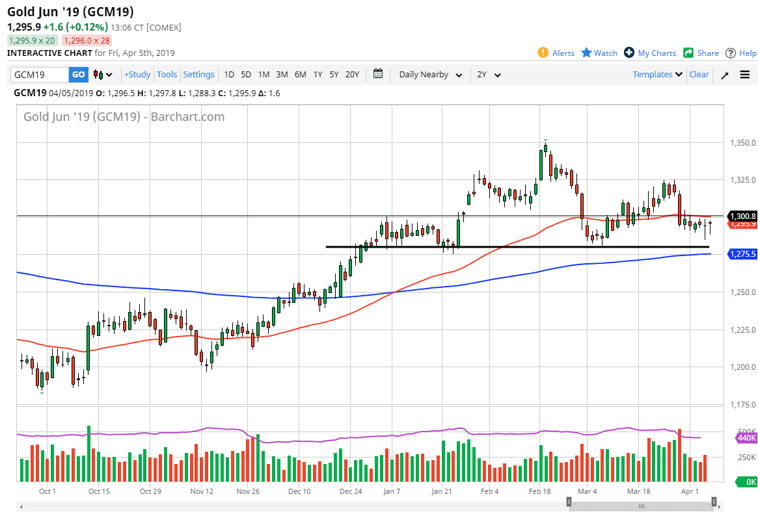Open the +Study menu
This screenshot has width=758, height=516.
point(137,75)
